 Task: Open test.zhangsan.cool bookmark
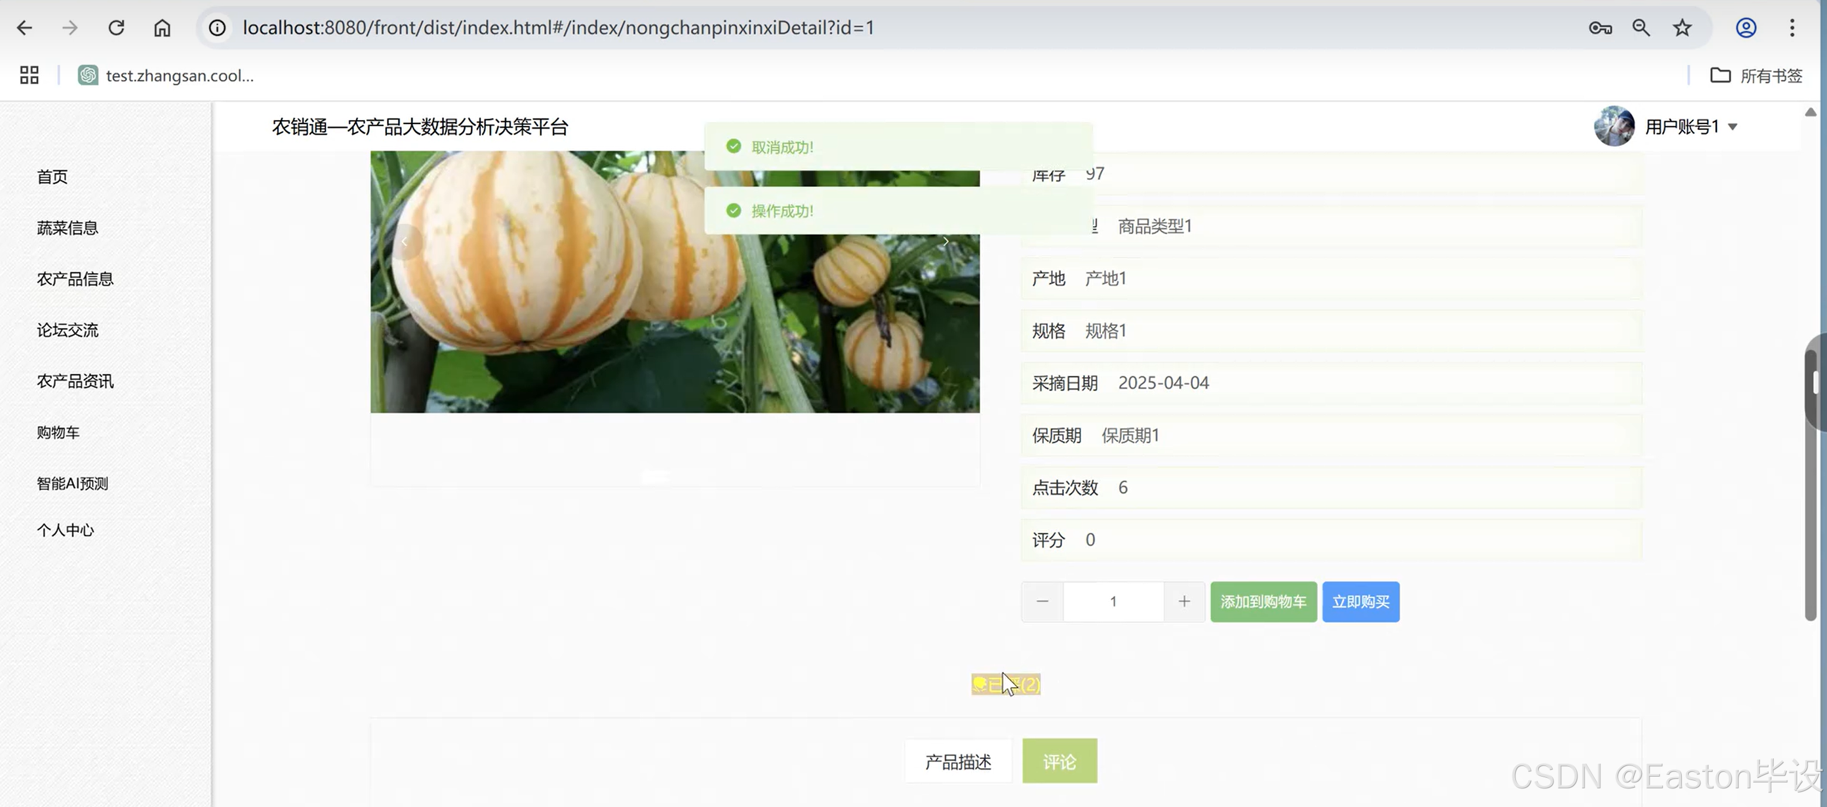click(166, 75)
